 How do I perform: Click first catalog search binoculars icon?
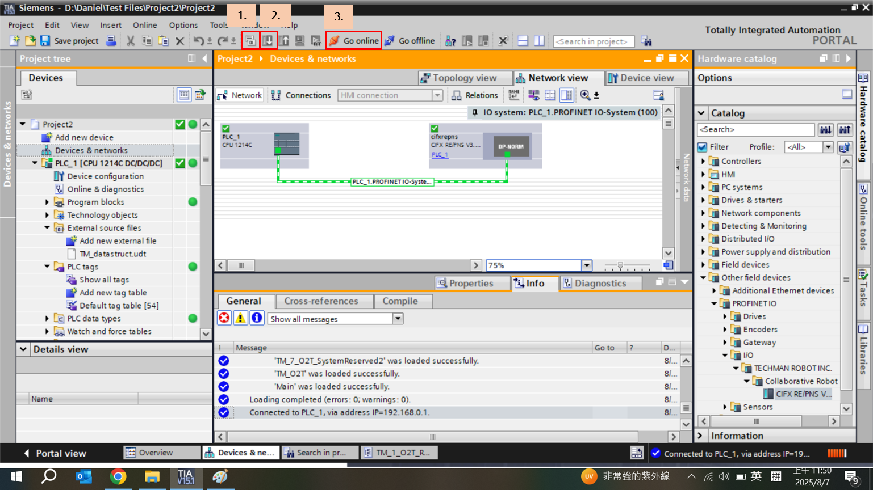click(x=825, y=130)
